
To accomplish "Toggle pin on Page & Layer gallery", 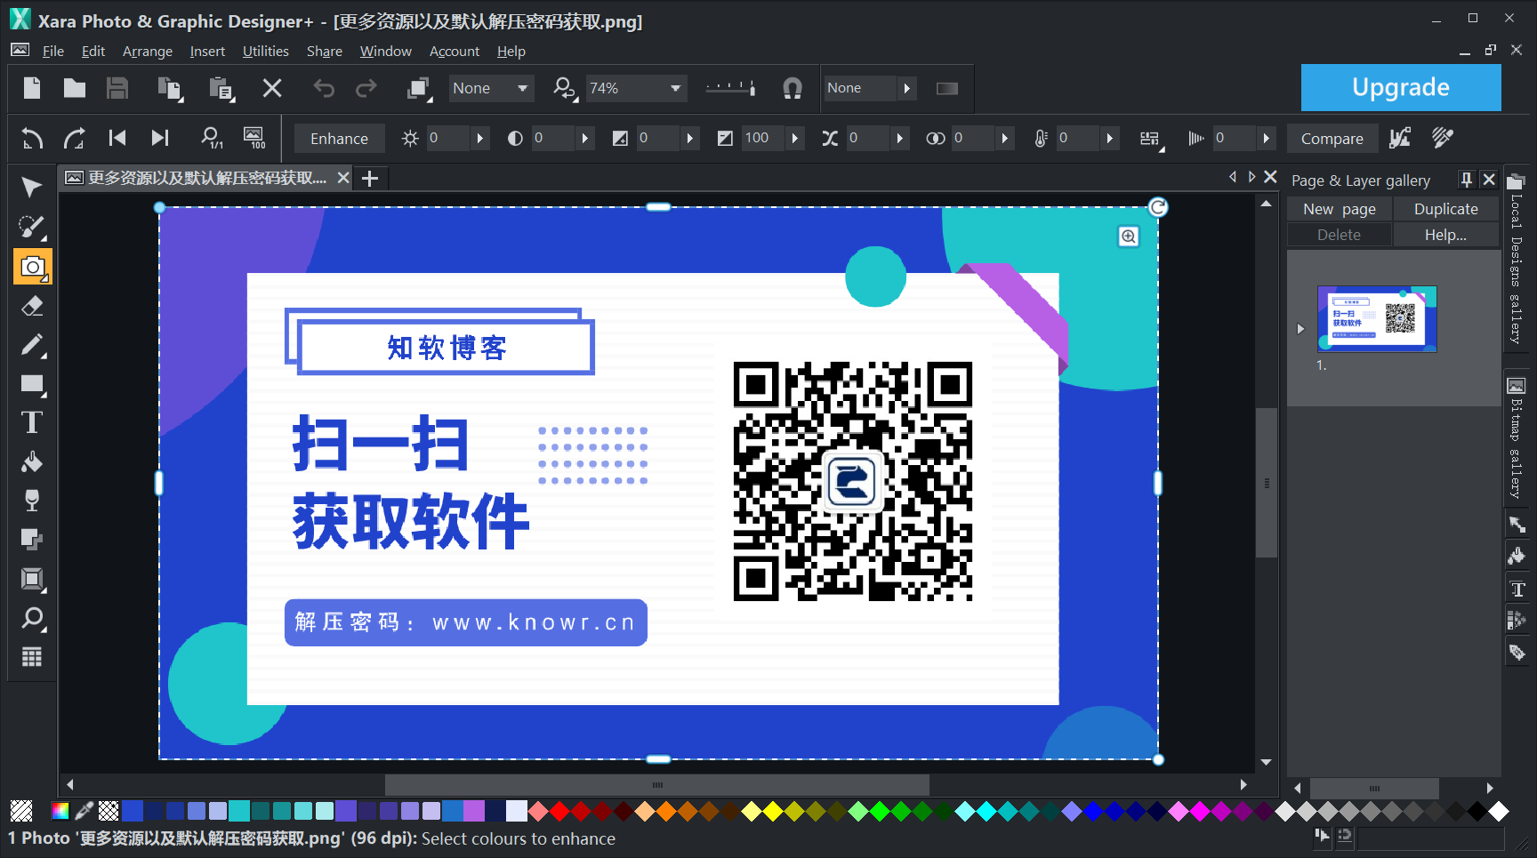I will tap(1467, 180).
